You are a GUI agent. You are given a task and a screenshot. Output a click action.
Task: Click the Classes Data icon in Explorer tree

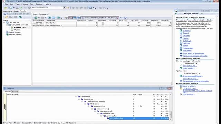click(12, 28)
